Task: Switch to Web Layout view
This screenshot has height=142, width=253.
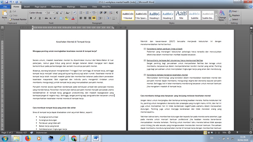Action: pyautogui.click(x=212, y=133)
